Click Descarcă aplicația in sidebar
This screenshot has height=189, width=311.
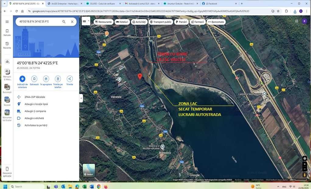pos(7,172)
